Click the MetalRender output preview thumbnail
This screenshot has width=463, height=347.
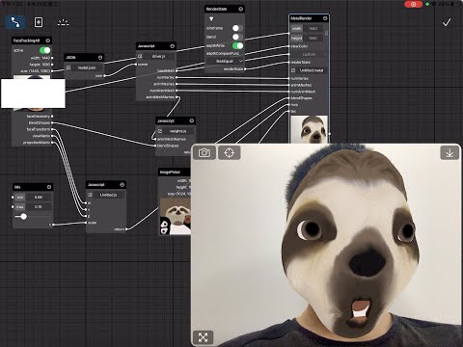coord(309,129)
